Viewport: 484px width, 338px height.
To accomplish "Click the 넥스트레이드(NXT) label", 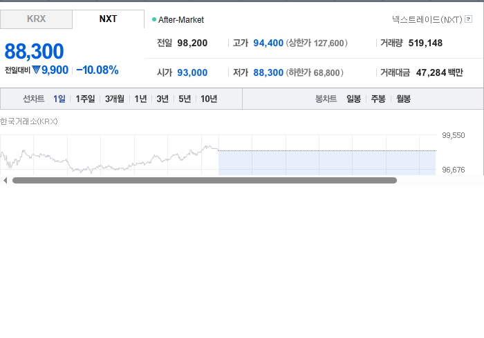I will (427, 19).
